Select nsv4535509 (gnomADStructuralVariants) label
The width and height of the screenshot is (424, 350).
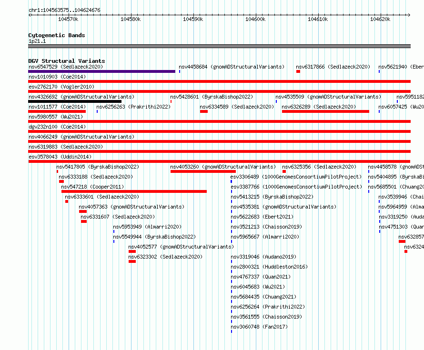pos(328,97)
